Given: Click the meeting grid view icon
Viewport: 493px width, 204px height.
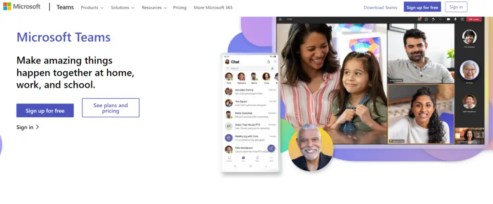Looking at the screenshot, I should coord(280,19).
